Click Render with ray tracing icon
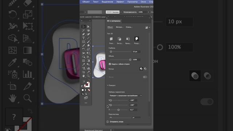233x131 pixels. click(x=146, y=27)
